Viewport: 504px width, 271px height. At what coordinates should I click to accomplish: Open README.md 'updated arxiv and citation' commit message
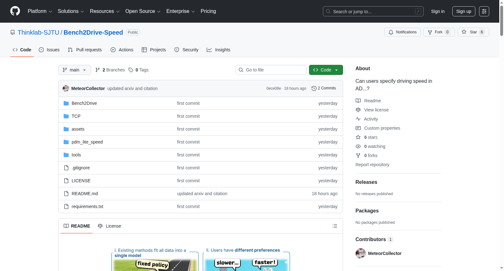[202, 194]
